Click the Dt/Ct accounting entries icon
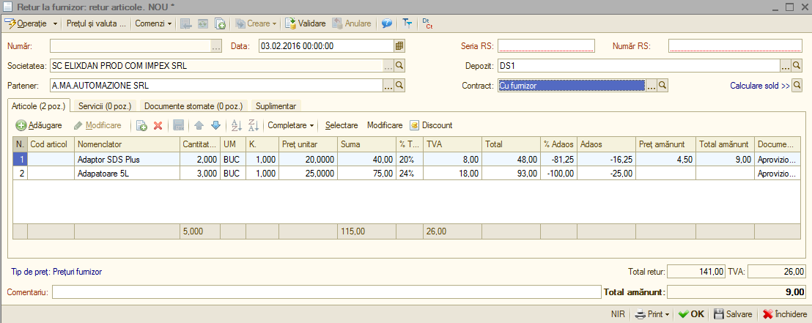 pos(427,23)
